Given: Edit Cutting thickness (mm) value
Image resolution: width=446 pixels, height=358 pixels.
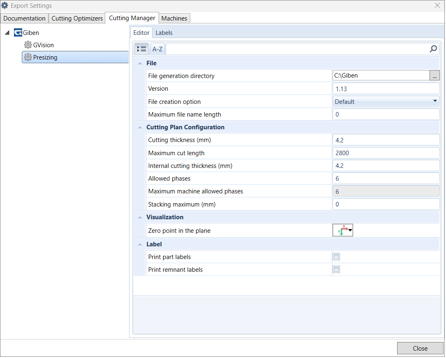Looking at the screenshot, I should (386, 140).
